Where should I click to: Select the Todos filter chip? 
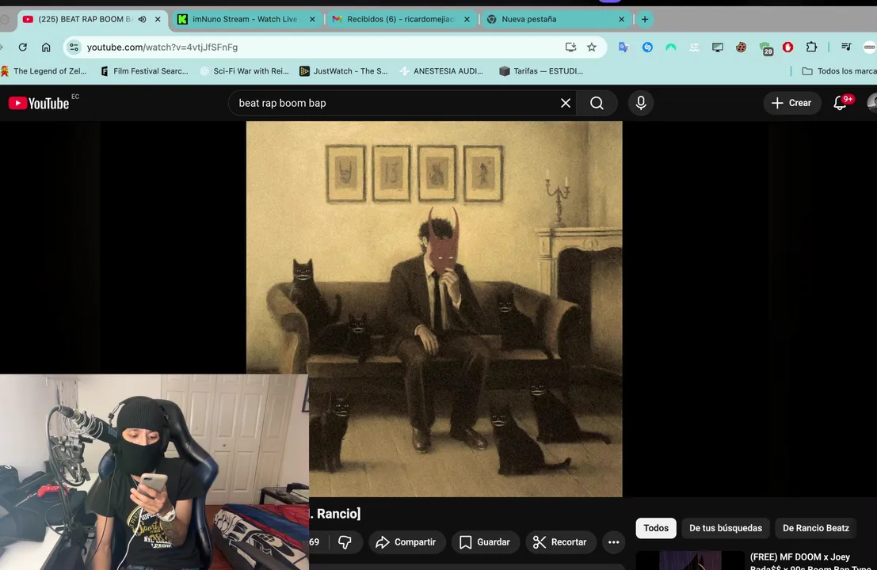point(655,528)
